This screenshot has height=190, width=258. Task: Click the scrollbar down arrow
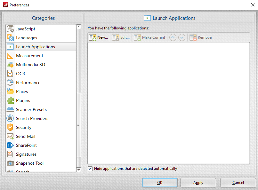(x=78, y=170)
